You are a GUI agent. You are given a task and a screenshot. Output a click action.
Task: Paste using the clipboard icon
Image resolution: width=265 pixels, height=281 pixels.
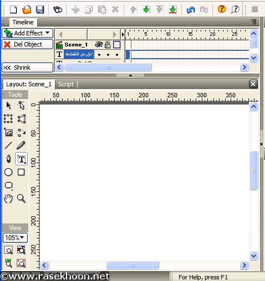pos(102,9)
